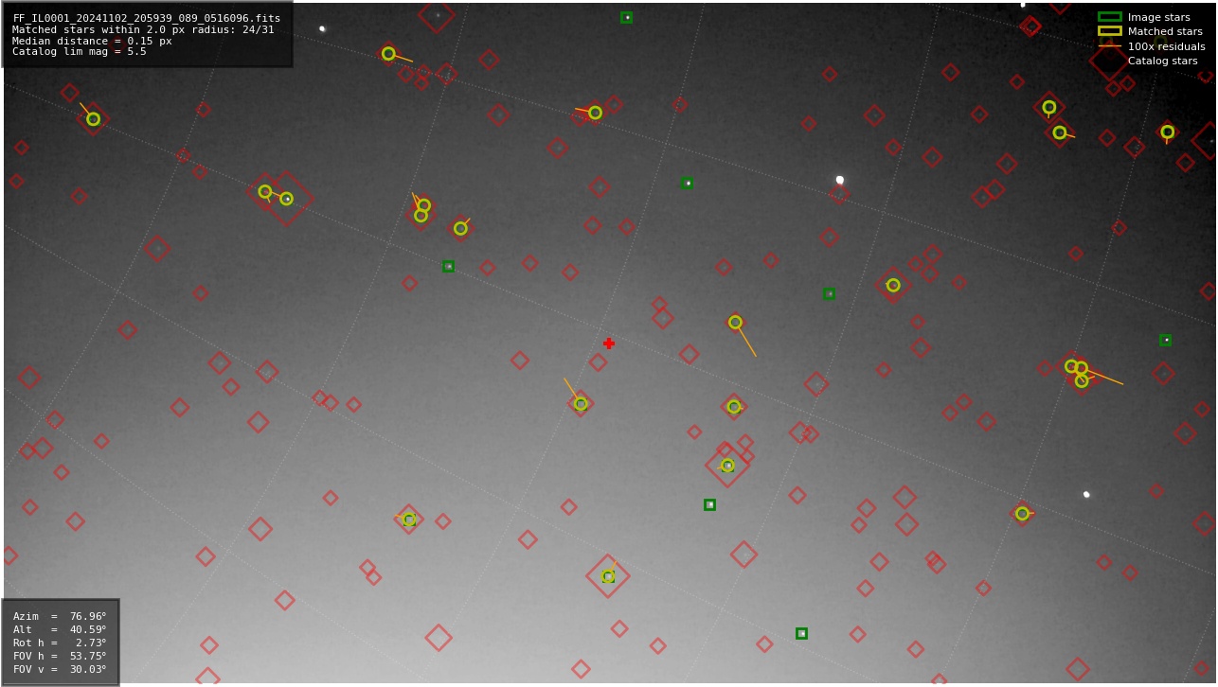Click the 'Alt = 40.59°' value
The width and height of the screenshot is (1218, 687).
coord(60,629)
